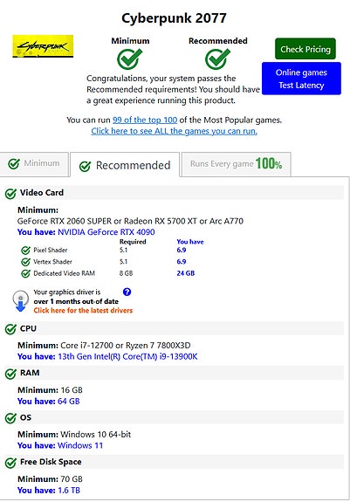Click here to see ALL games link
The height and width of the screenshot is (502, 350).
click(174, 131)
